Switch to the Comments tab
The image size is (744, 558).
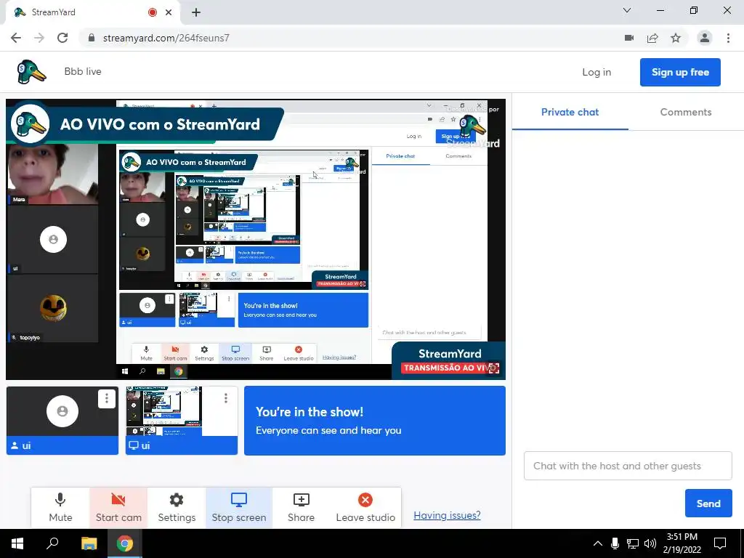(686, 113)
